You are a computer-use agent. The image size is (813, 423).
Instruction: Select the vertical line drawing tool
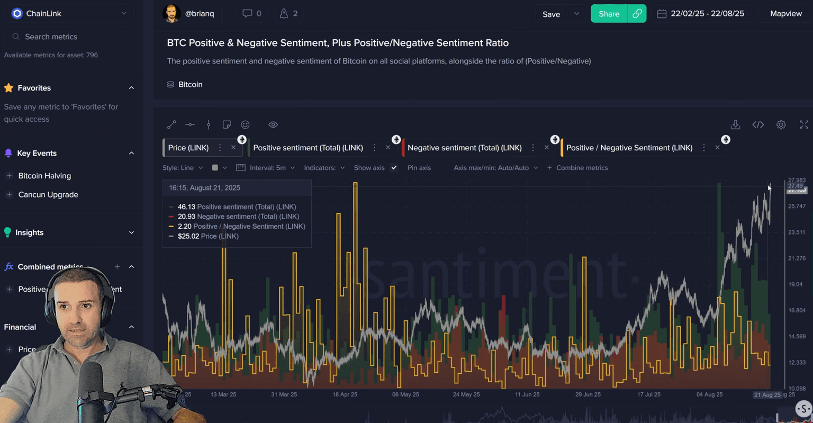pos(209,125)
